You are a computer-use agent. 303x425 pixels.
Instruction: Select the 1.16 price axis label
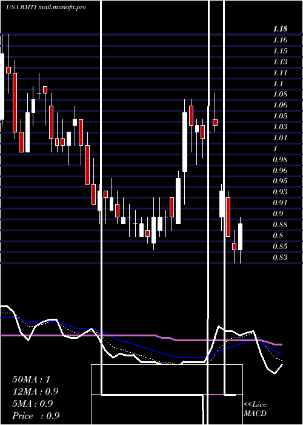tap(280, 40)
